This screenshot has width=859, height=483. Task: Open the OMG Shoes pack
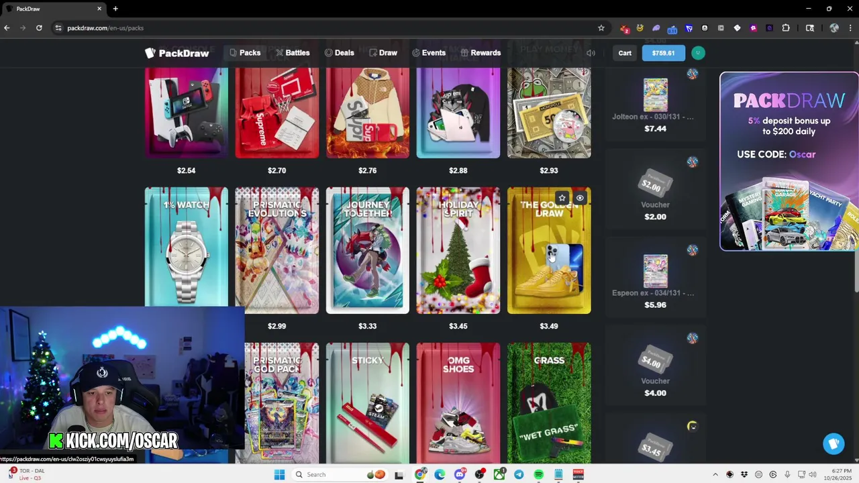tap(458, 402)
